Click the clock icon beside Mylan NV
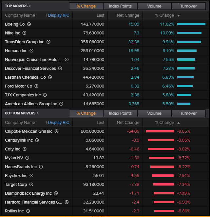 pos(27,158)
